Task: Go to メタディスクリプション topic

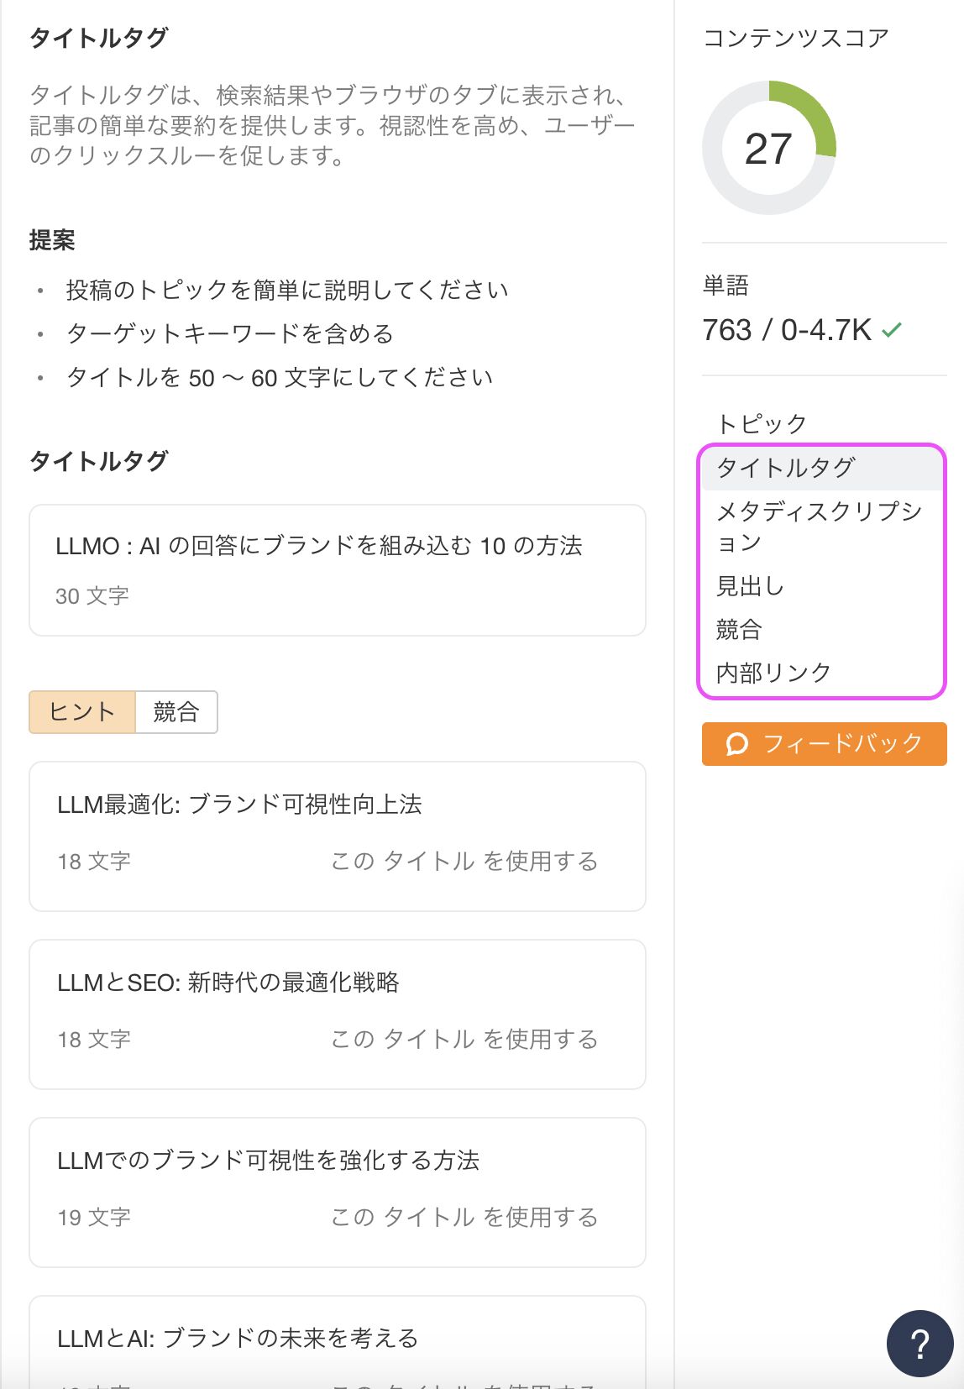Action: 819,526
